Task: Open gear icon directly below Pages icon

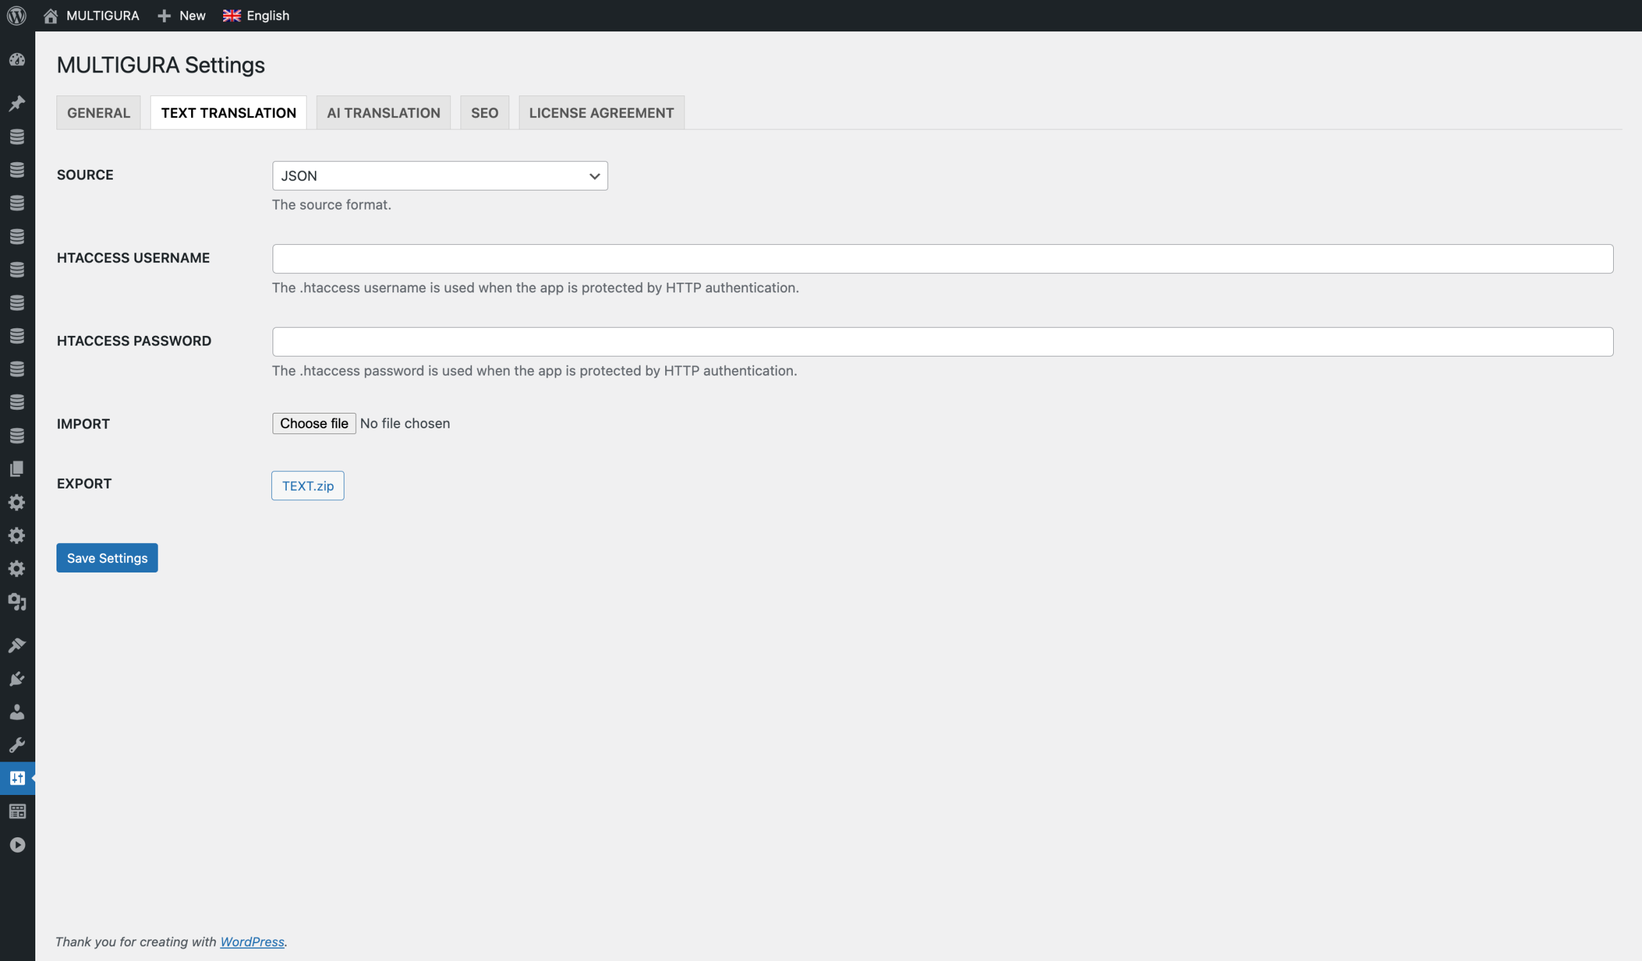Action: [17, 502]
